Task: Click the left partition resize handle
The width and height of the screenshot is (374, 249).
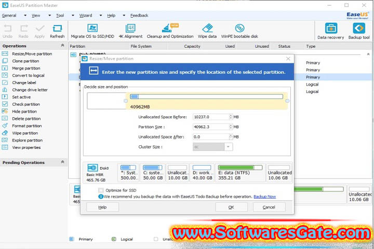Action: pyautogui.click(x=126, y=101)
